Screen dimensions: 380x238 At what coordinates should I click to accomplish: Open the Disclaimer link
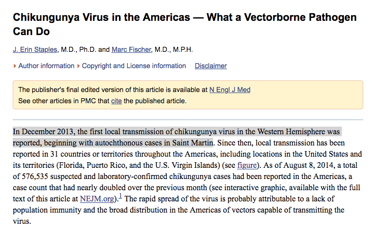(211, 66)
